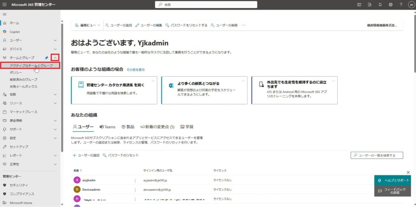Collapse the チームとグループ chevron
Screen dimensions: 416x207
[55, 58]
